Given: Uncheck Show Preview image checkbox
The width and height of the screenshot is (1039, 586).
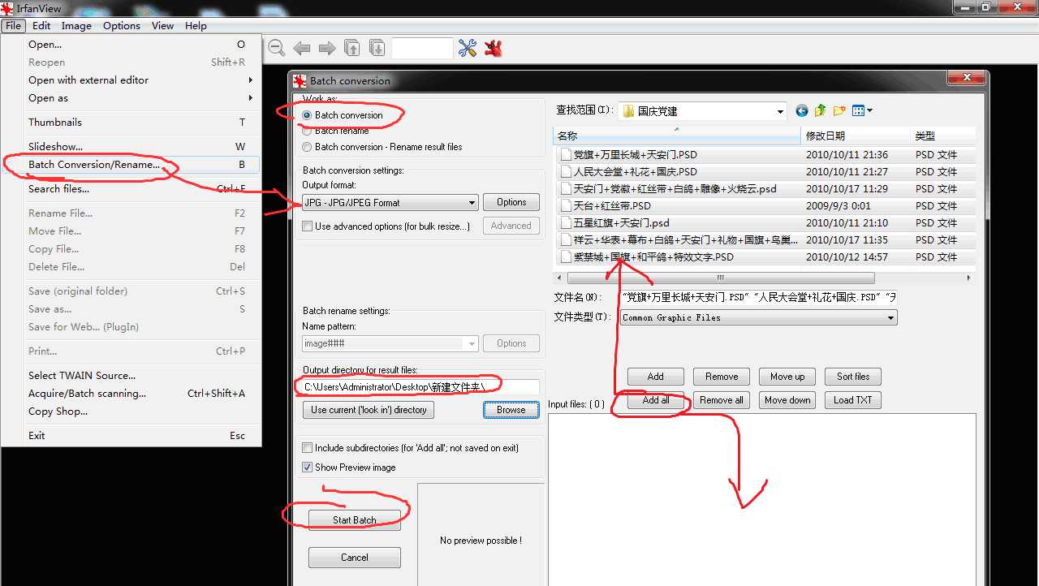Looking at the screenshot, I should (308, 468).
